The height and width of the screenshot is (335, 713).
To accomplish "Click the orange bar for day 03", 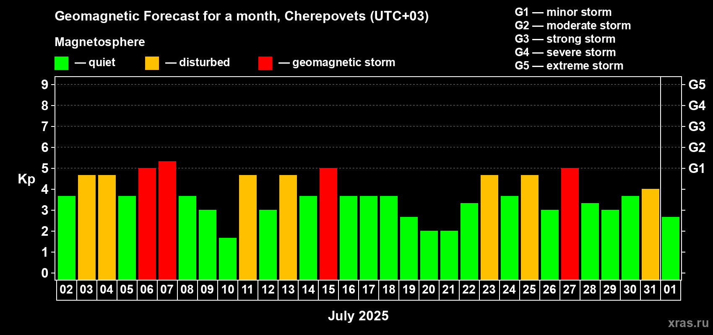I will click(x=87, y=227).
